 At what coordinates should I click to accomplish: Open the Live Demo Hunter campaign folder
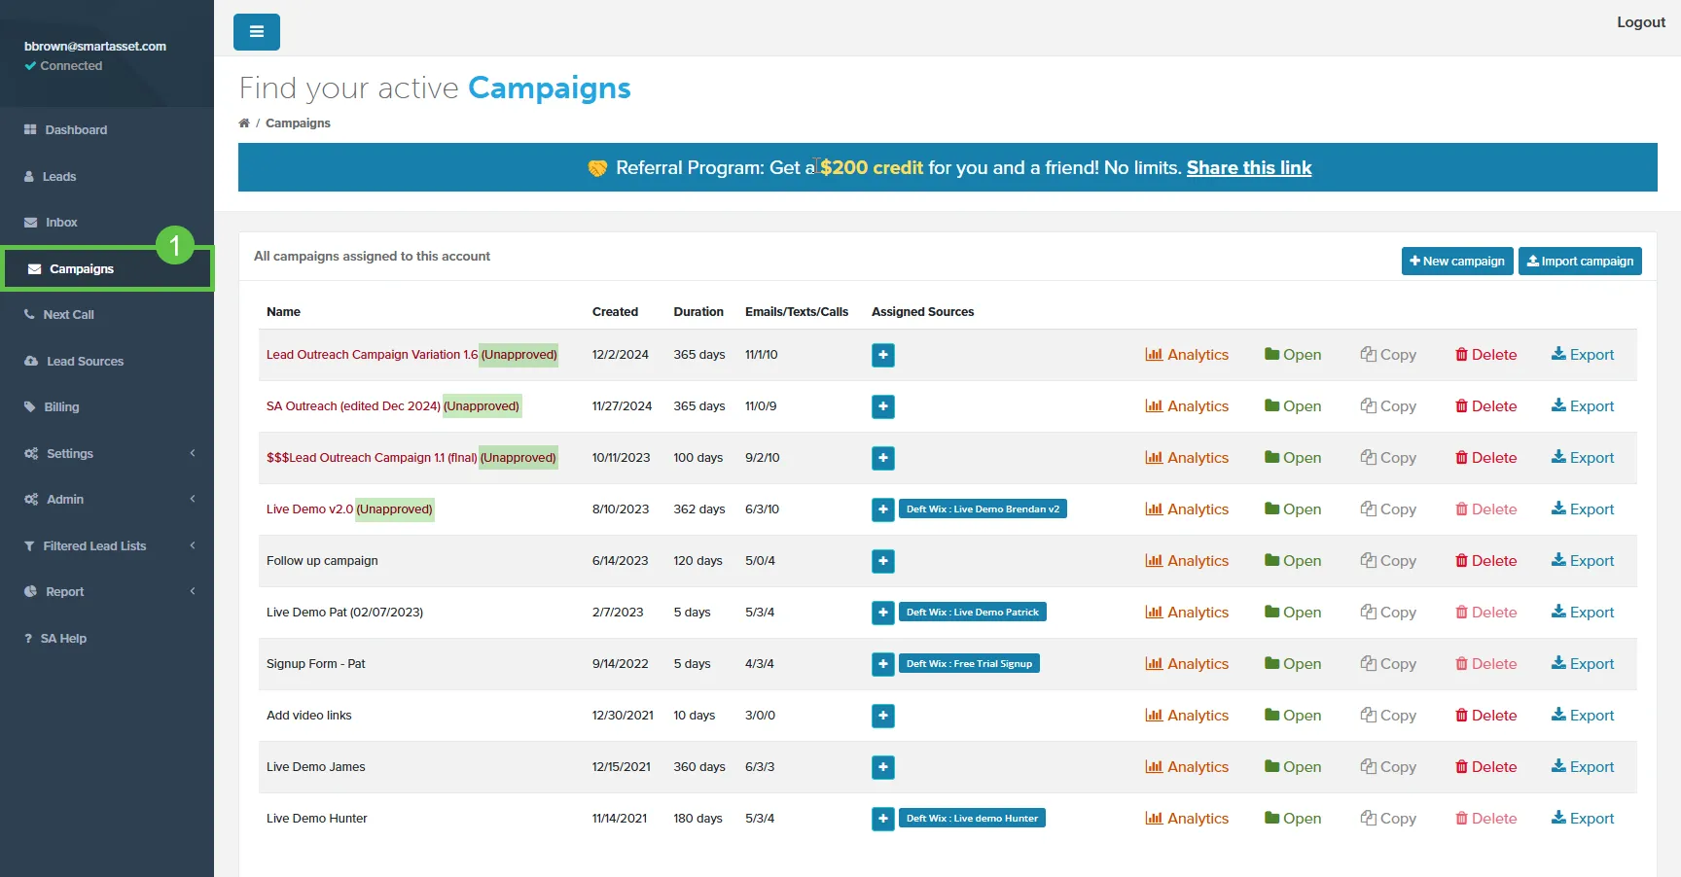coord(1293,819)
